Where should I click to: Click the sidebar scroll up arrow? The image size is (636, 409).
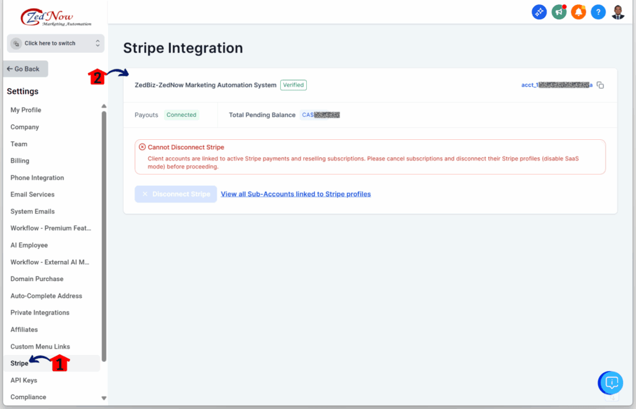point(104,106)
